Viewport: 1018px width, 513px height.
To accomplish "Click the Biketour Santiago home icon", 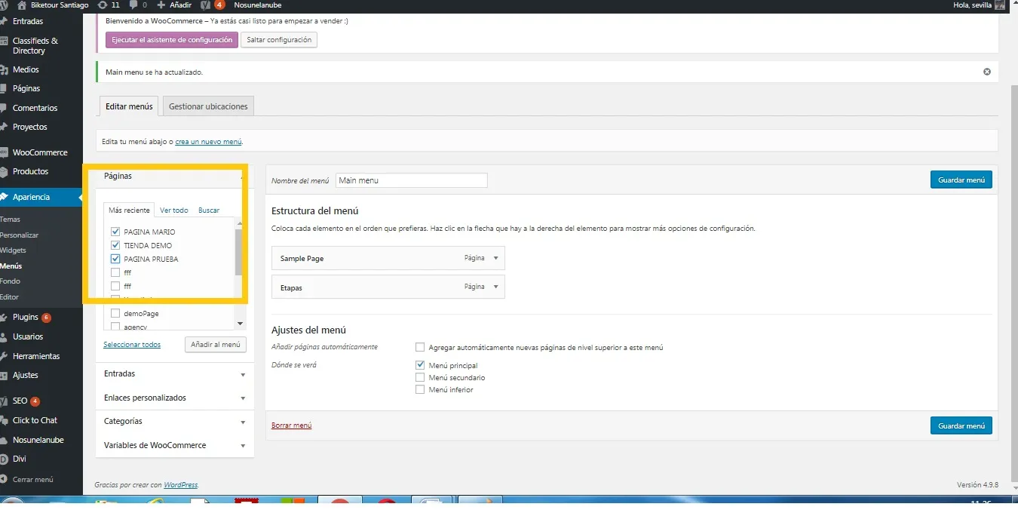I will point(22,5).
